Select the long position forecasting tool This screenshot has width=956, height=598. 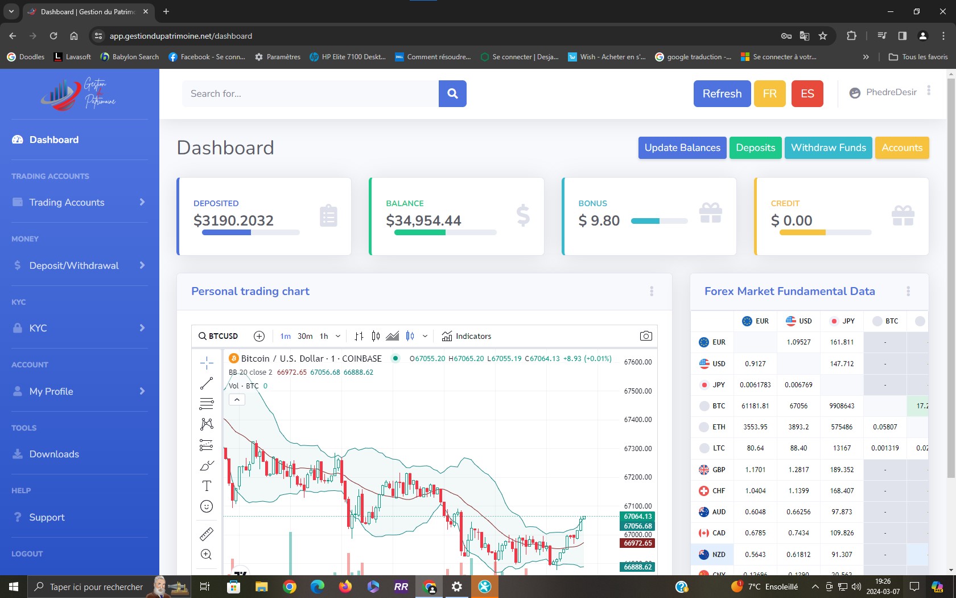tap(207, 445)
